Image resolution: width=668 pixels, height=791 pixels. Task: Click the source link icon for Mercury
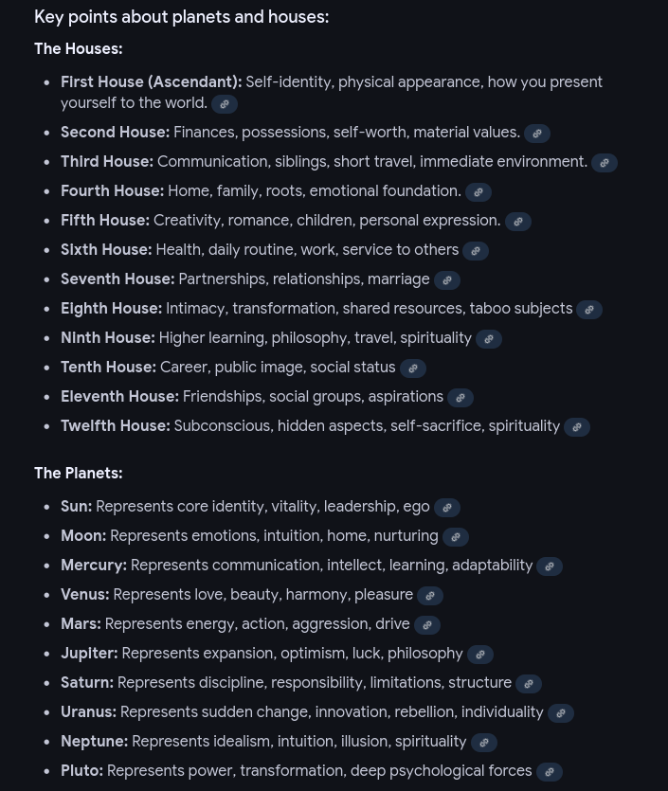pos(550,566)
